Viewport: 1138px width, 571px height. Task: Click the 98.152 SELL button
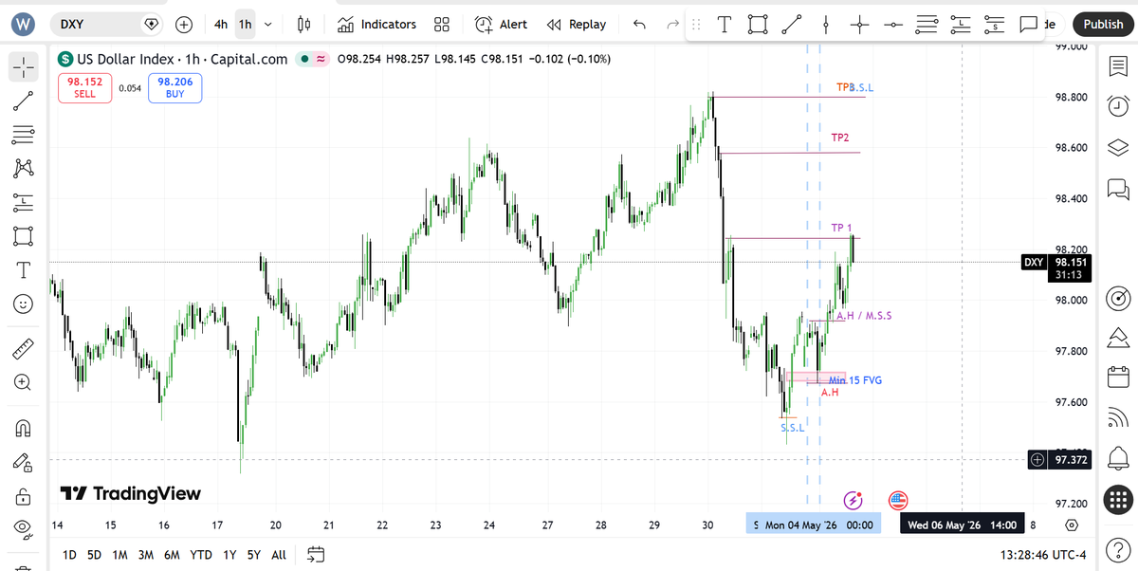tap(84, 88)
